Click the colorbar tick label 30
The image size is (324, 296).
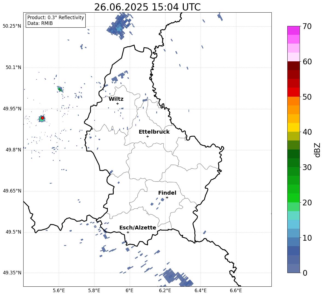click(x=307, y=167)
